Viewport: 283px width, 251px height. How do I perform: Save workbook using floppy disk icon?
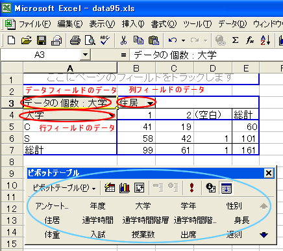[x=42, y=40]
